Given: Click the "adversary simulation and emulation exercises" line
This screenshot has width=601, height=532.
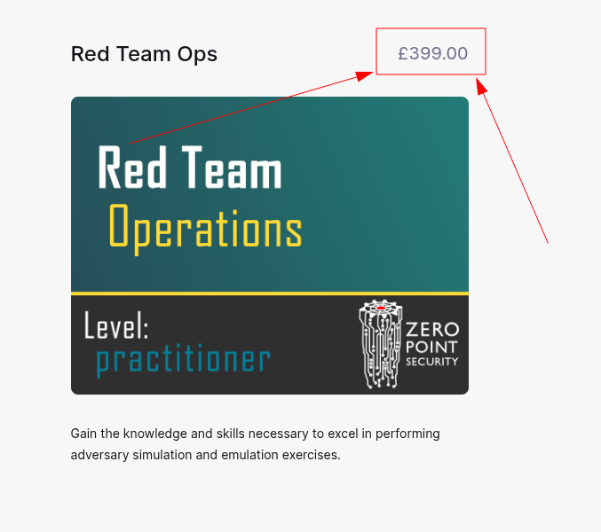Looking at the screenshot, I should (x=205, y=455).
